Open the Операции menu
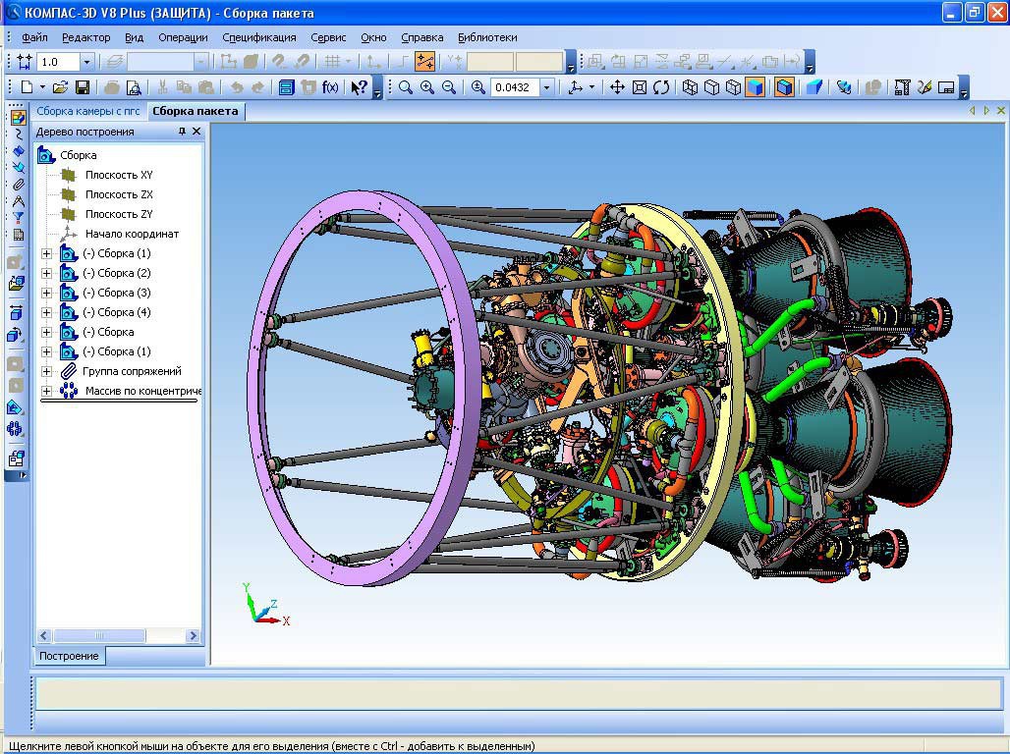This screenshot has width=1010, height=754. click(183, 37)
